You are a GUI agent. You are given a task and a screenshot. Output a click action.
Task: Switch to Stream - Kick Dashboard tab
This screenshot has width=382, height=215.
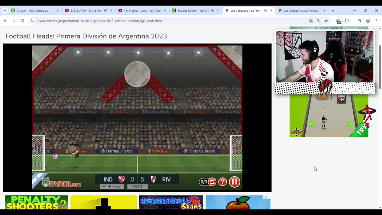33,10
